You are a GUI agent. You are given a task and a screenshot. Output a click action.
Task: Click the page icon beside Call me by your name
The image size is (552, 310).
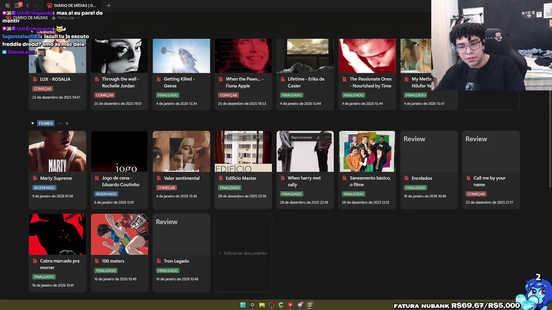469,178
